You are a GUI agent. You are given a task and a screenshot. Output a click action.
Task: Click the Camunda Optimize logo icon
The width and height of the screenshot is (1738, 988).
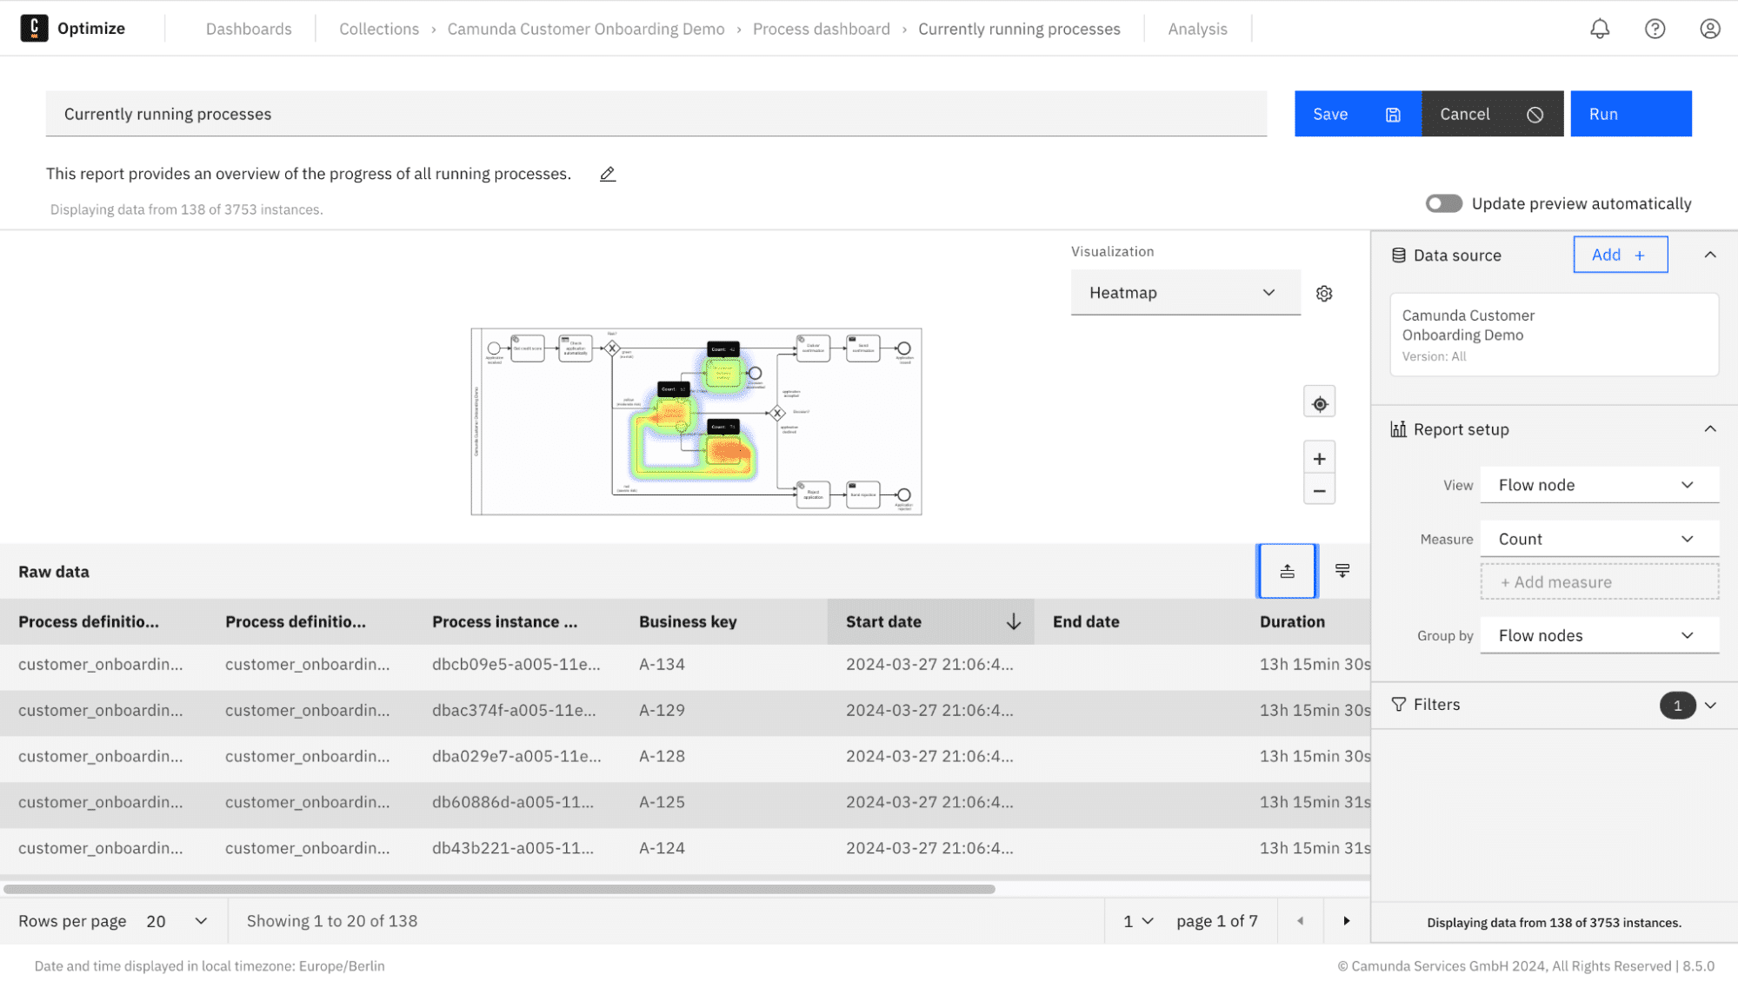[x=34, y=28]
